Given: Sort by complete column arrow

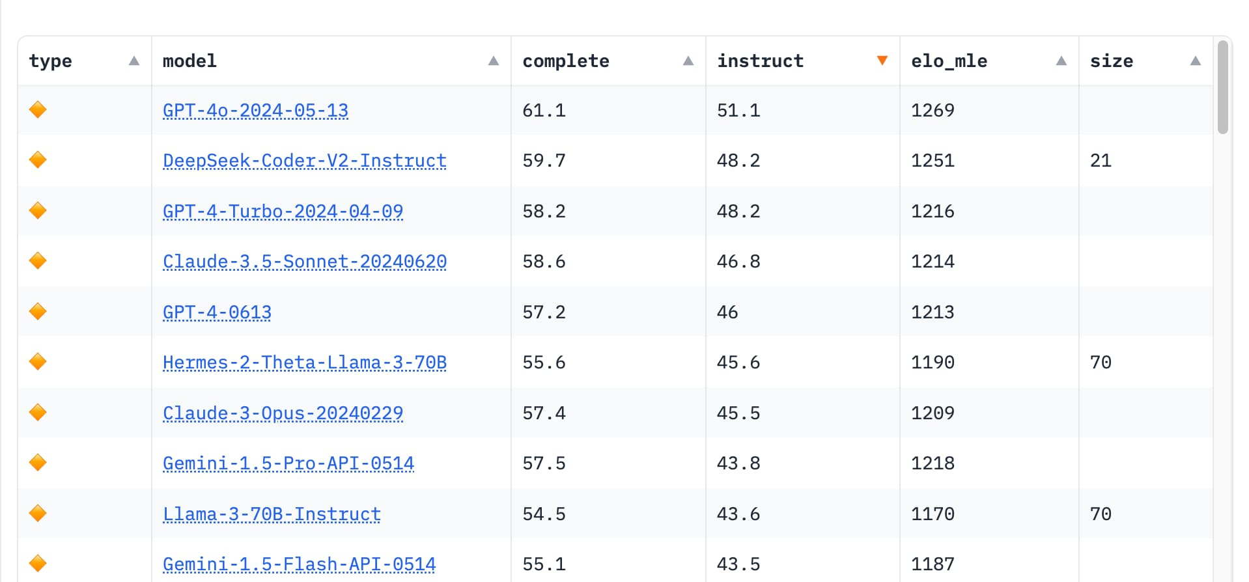Looking at the screenshot, I should coord(688,61).
